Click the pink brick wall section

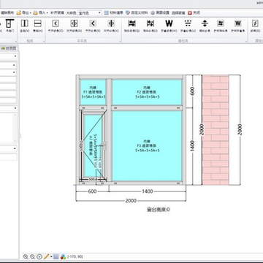pyautogui.click(x=216, y=130)
